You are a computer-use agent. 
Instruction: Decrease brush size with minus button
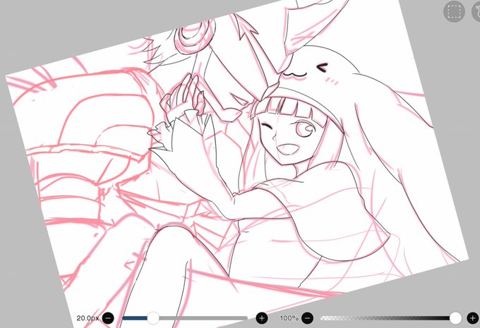[x=108, y=318]
